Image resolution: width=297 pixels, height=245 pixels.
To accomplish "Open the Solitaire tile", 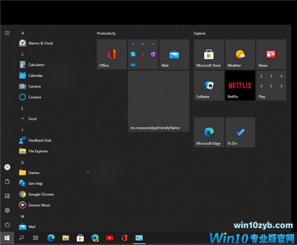I will point(208,85).
